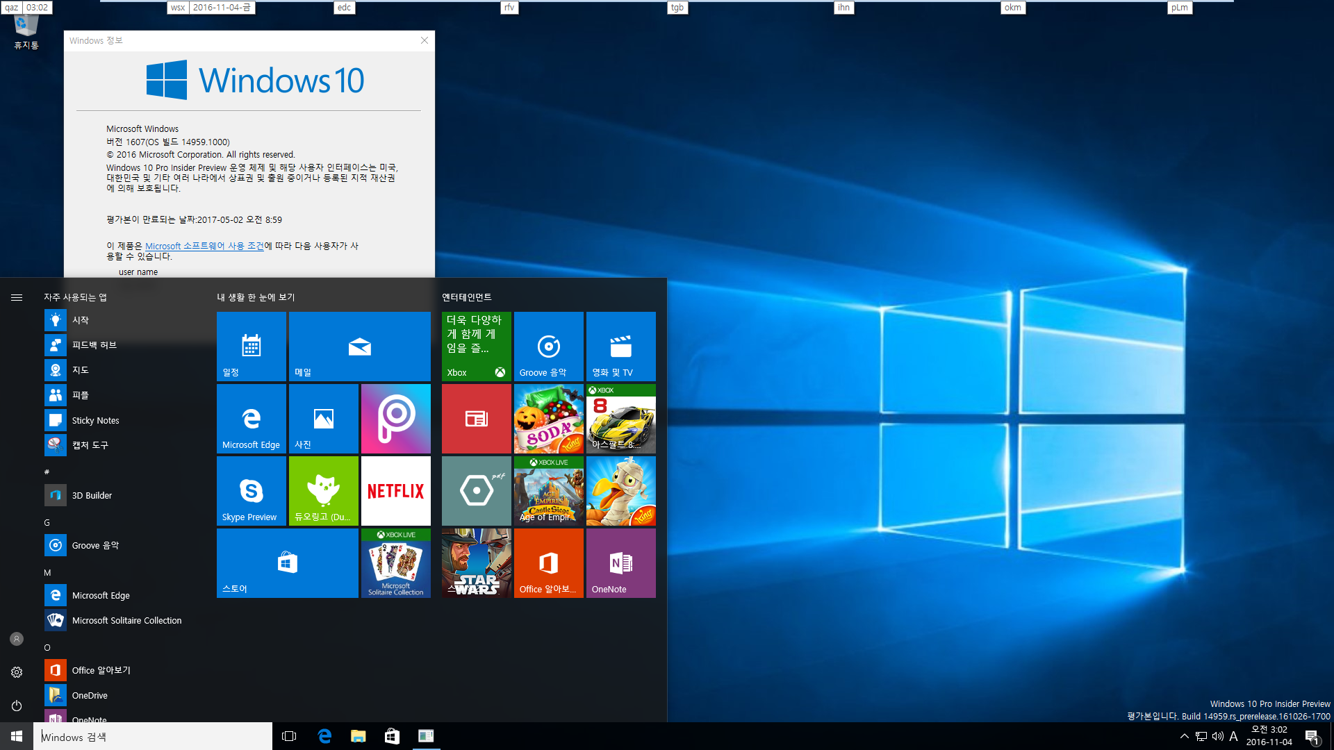Open the 스토어 store tile
Screen dimensions: 1334x750
tap(288, 563)
